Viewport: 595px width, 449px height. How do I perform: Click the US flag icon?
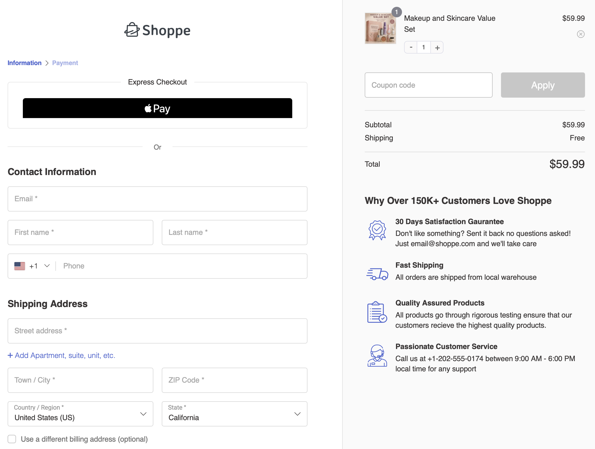tap(20, 266)
